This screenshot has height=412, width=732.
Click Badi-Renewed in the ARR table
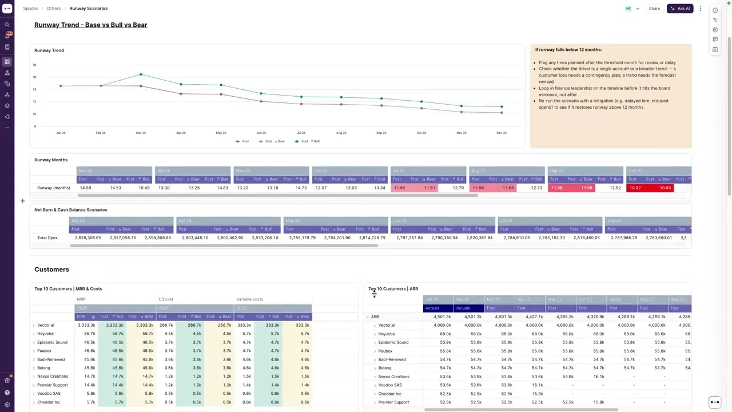coord(392,360)
